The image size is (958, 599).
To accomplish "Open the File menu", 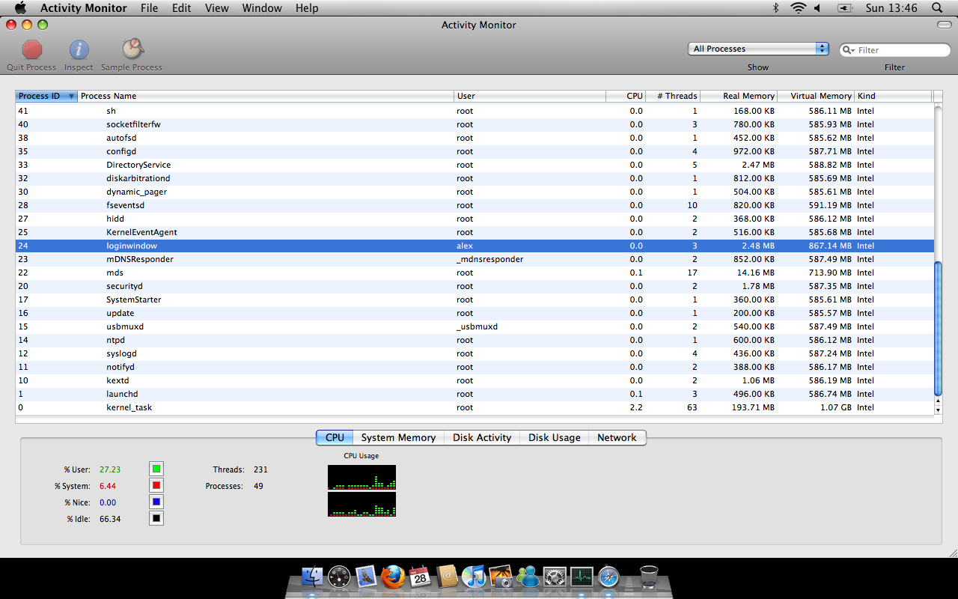I will point(149,7).
